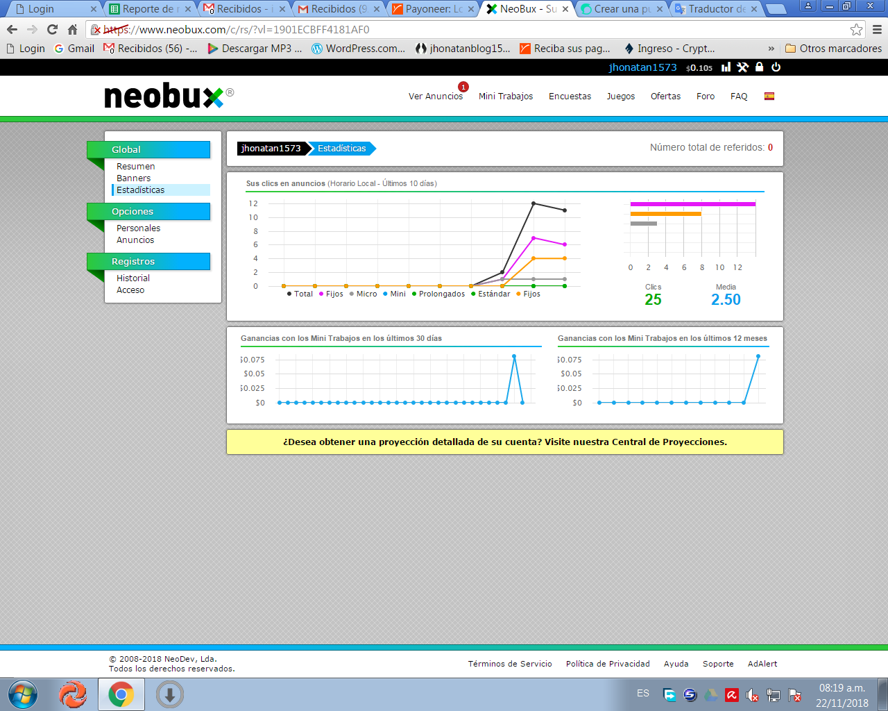888x711 pixels.
Task: Open the Foro
Action: coord(706,97)
